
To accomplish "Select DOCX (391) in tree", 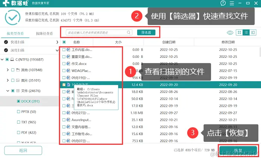I will tap(30, 101).
